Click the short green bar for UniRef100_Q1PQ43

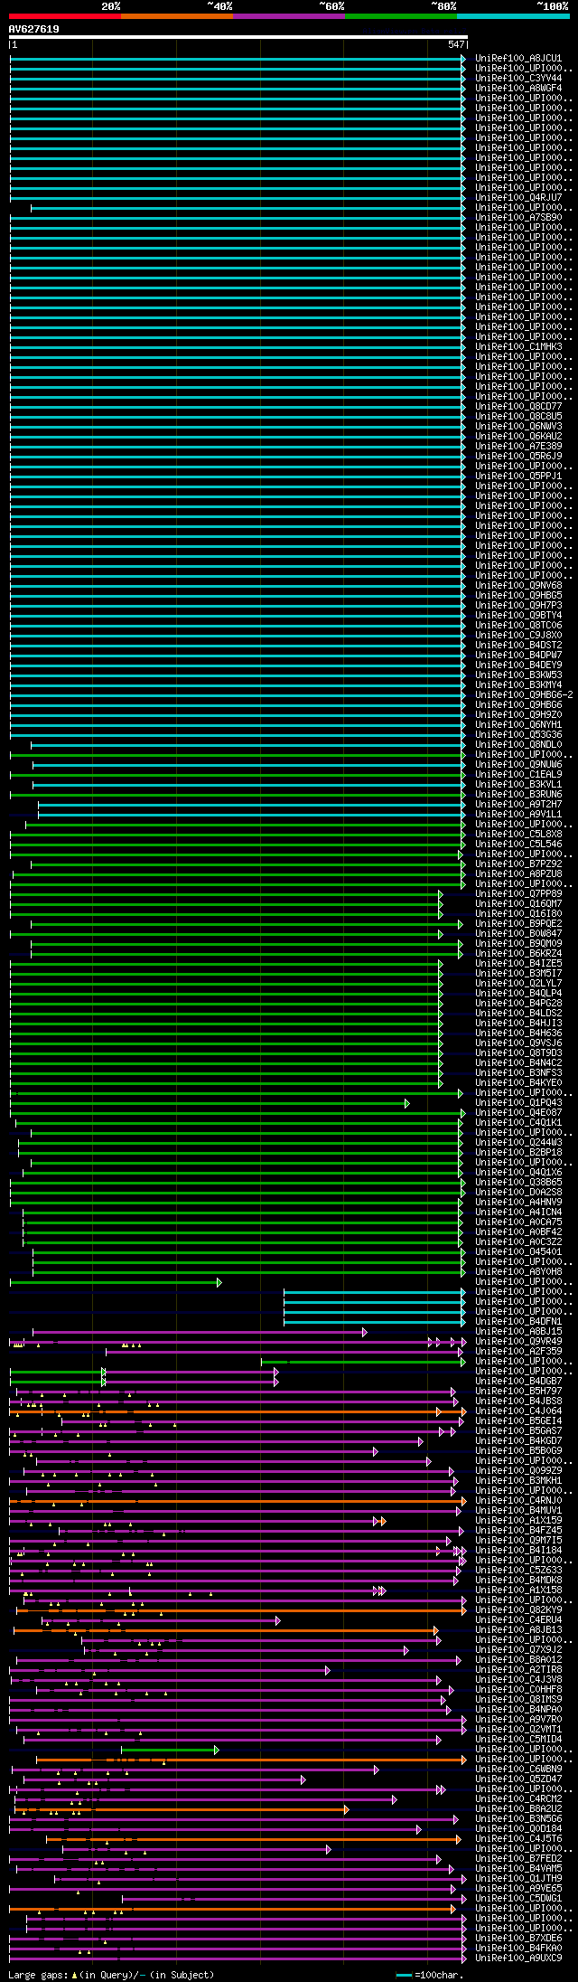click(x=210, y=1103)
